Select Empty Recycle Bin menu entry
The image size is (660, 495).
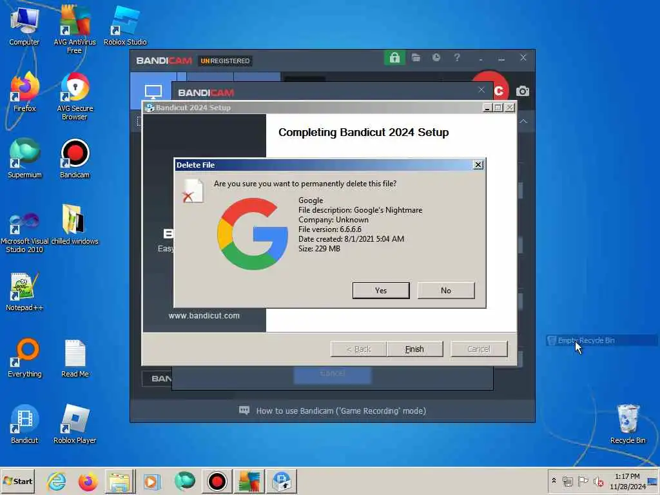[602, 340]
